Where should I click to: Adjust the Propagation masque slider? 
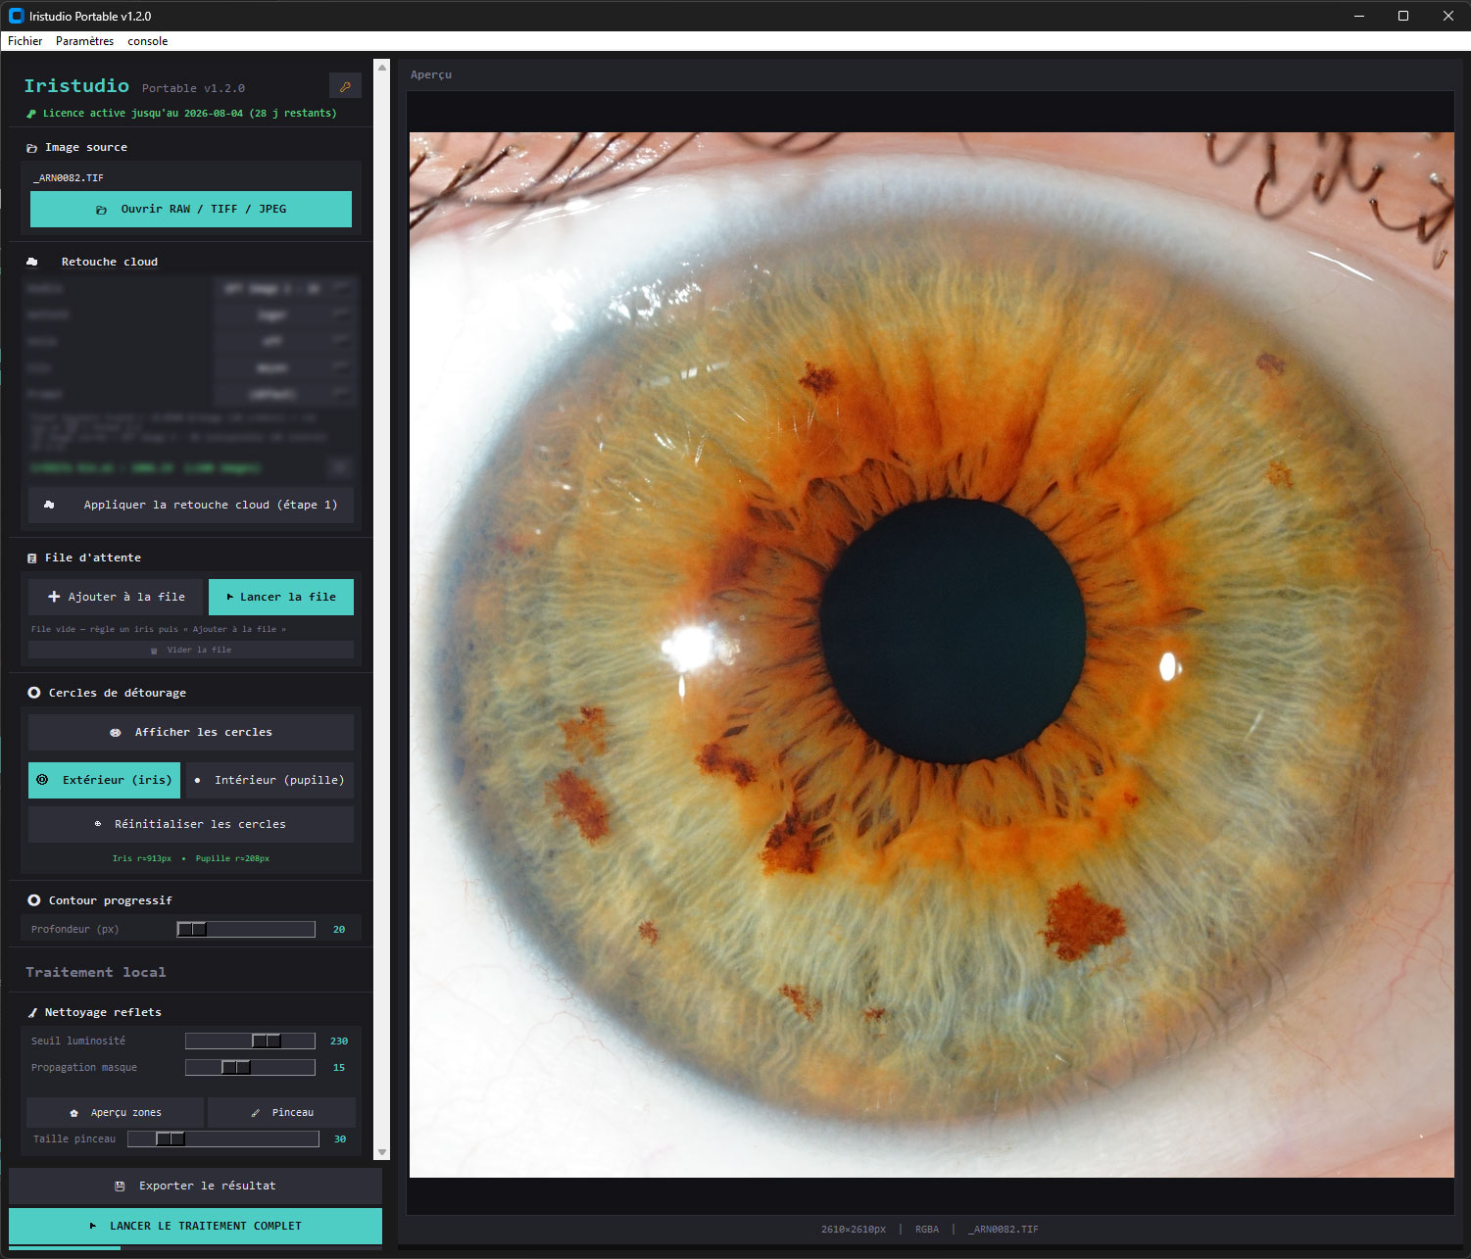[x=250, y=1067]
